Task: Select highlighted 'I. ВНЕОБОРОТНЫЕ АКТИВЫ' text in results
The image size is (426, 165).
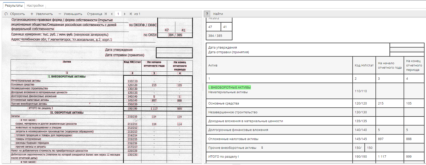Action: pyautogui.click(x=230, y=87)
